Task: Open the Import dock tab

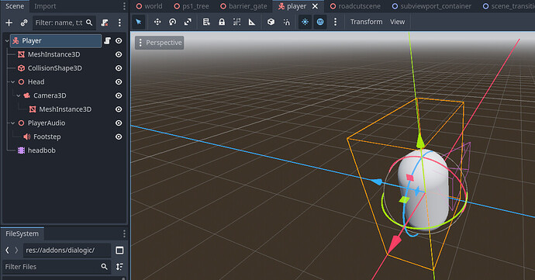Action: pyautogui.click(x=45, y=6)
